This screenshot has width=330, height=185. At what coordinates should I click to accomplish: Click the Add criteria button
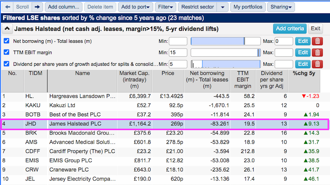coord(290,28)
